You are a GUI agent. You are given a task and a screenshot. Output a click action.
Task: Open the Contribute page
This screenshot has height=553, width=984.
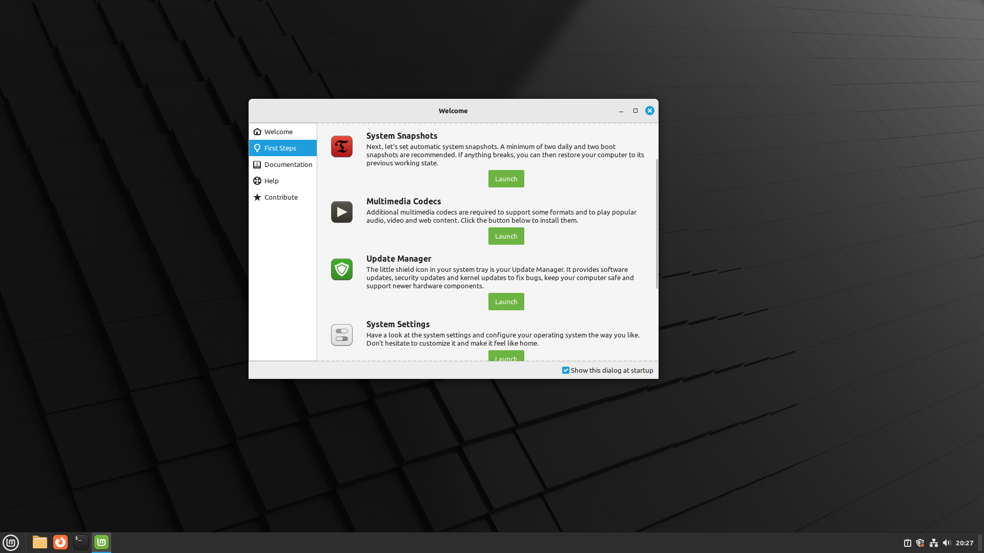click(283, 197)
